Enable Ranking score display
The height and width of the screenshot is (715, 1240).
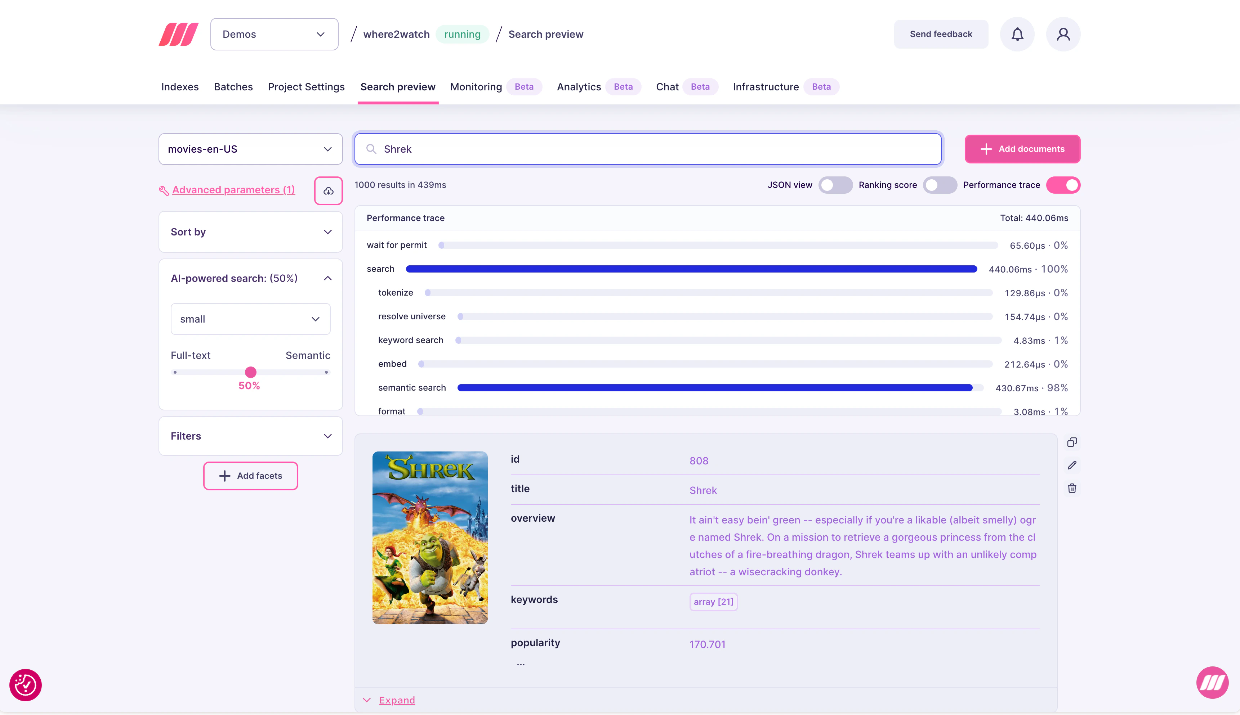940,185
